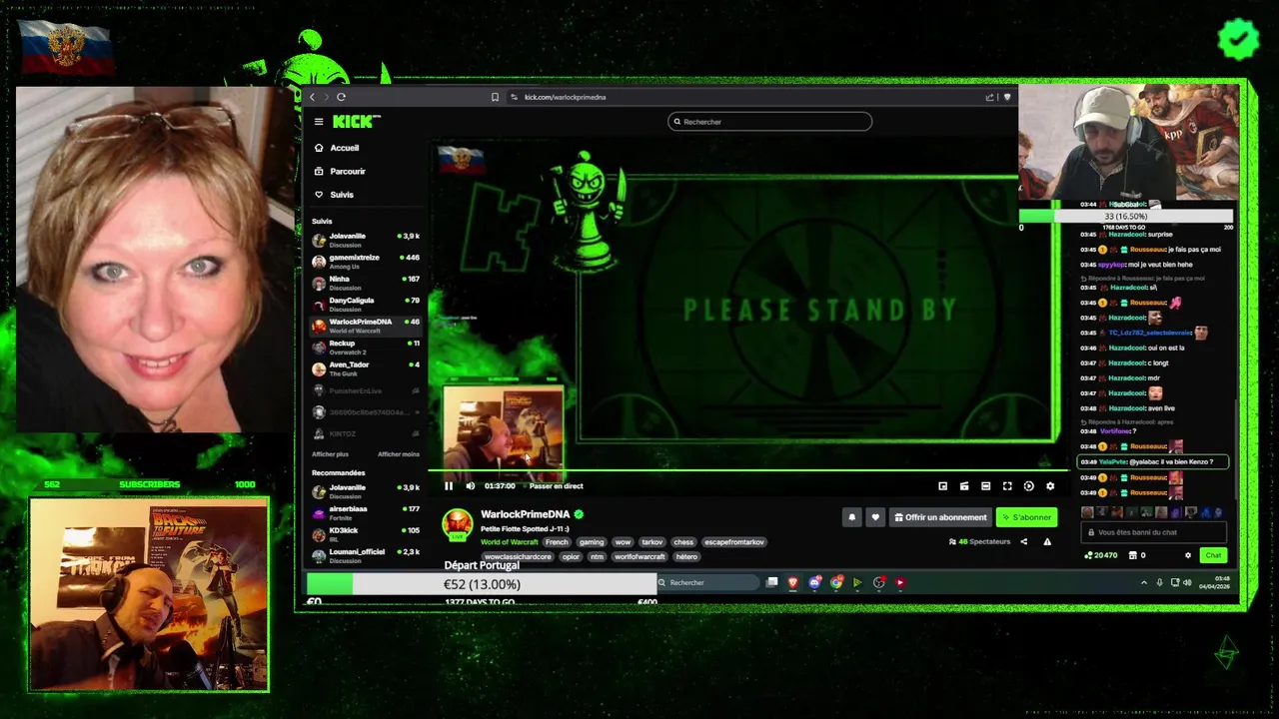Go forward with the browser forward arrow
1279x719 pixels.
pos(326,97)
